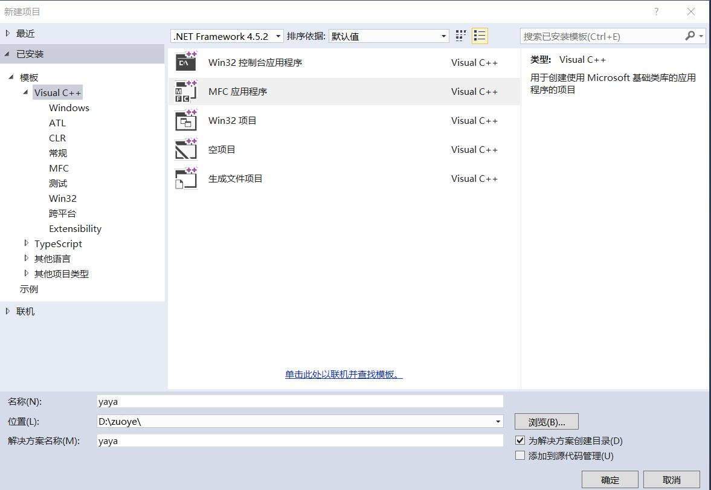Select the 生成文件项目 template name
Image resolution: width=711 pixels, height=490 pixels.
pos(236,179)
